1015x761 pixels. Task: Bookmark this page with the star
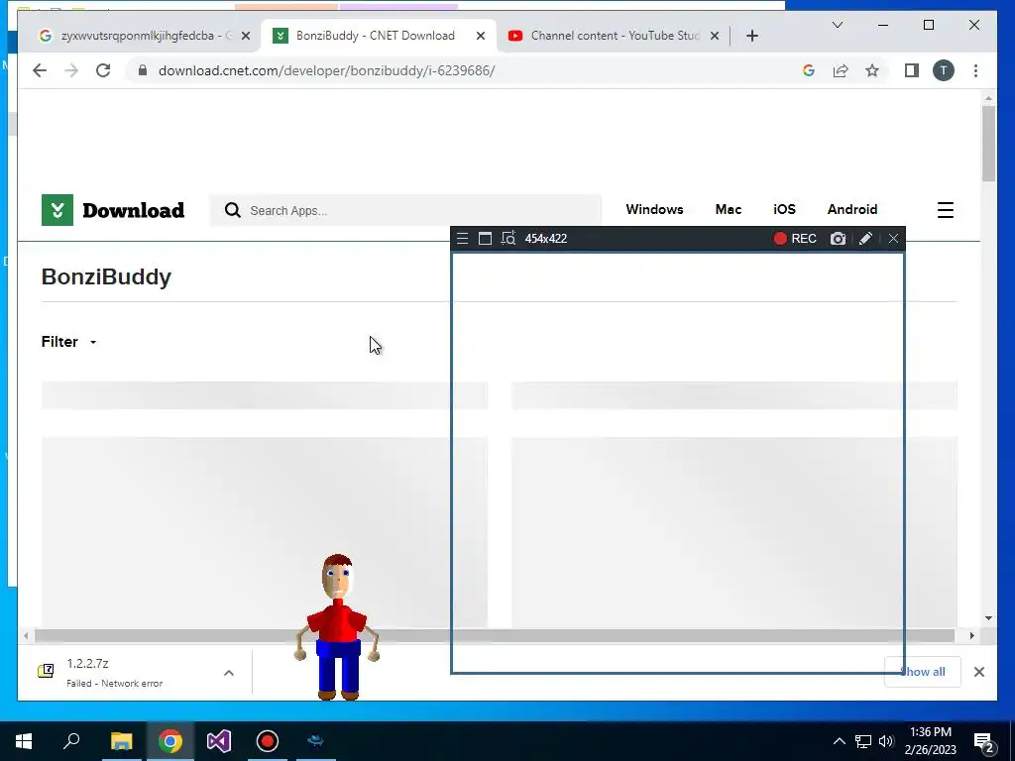click(x=872, y=70)
